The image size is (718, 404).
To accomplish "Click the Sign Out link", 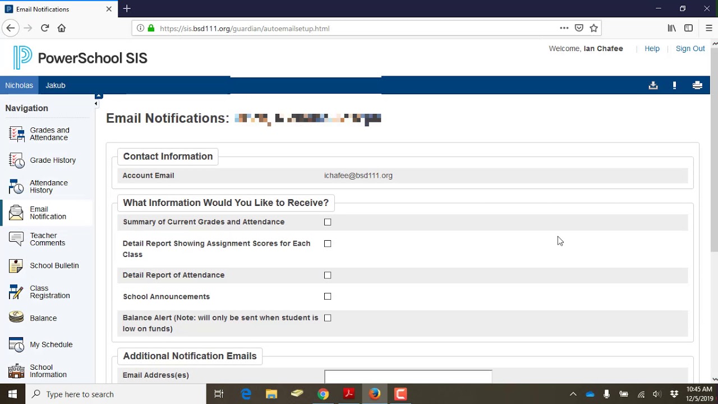I will click(690, 49).
